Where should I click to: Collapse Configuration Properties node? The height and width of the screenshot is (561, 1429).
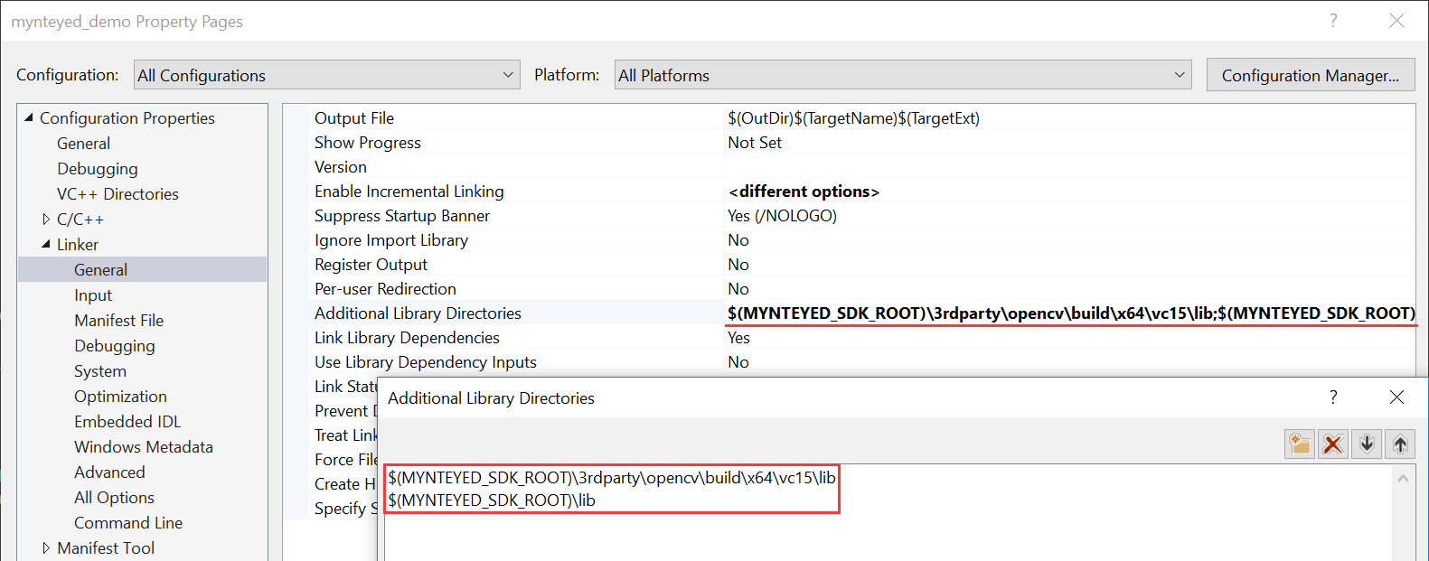(x=29, y=117)
